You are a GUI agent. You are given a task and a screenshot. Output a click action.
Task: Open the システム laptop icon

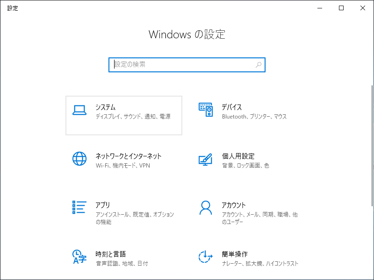click(x=79, y=110)
